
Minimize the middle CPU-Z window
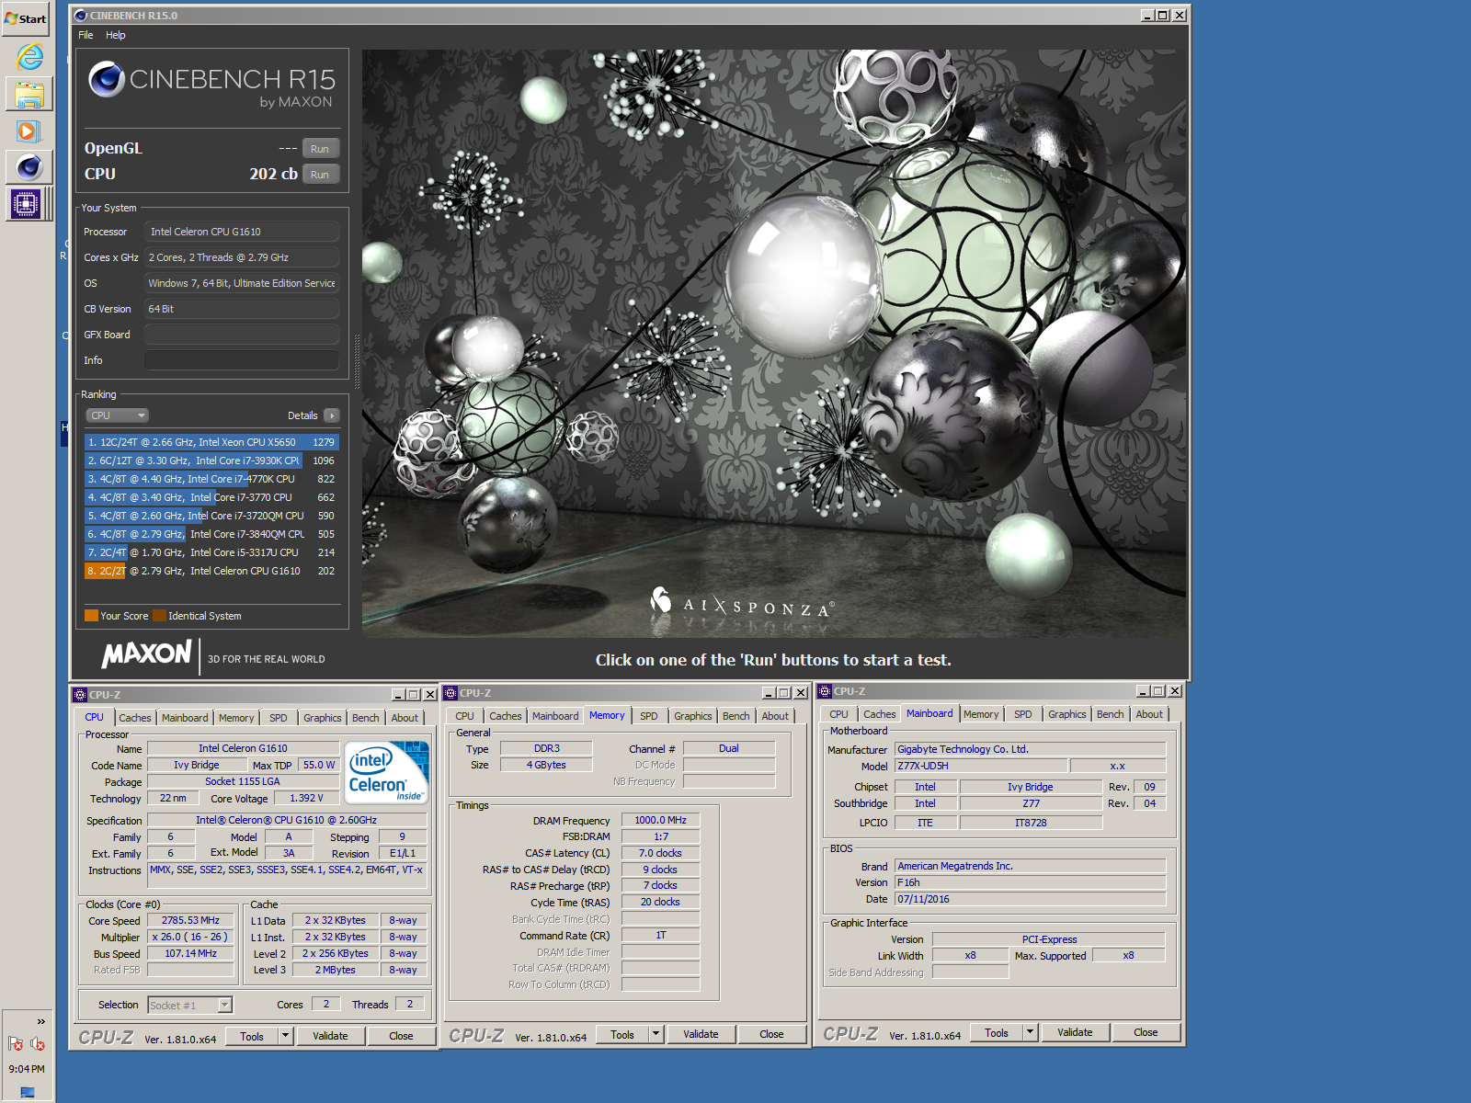tap(769, 693)
